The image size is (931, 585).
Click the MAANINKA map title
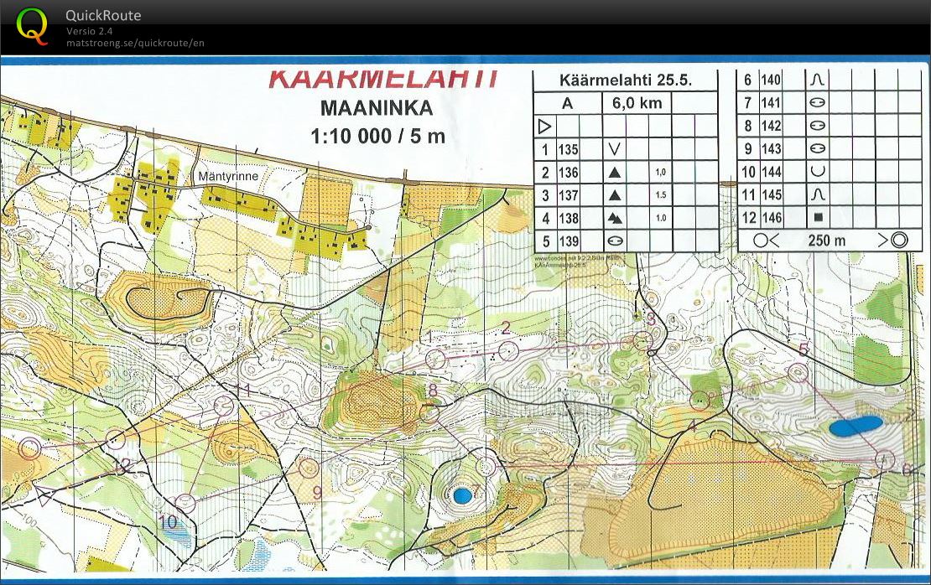pyautogui.click(x=377, y=108)
